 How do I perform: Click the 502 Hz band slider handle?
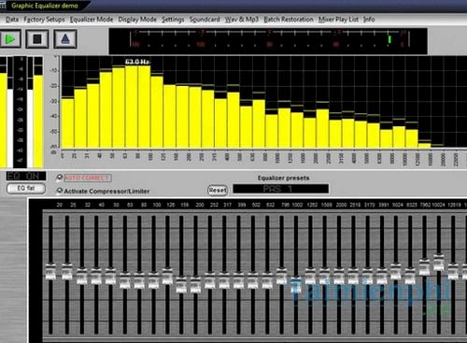(253, 280)
